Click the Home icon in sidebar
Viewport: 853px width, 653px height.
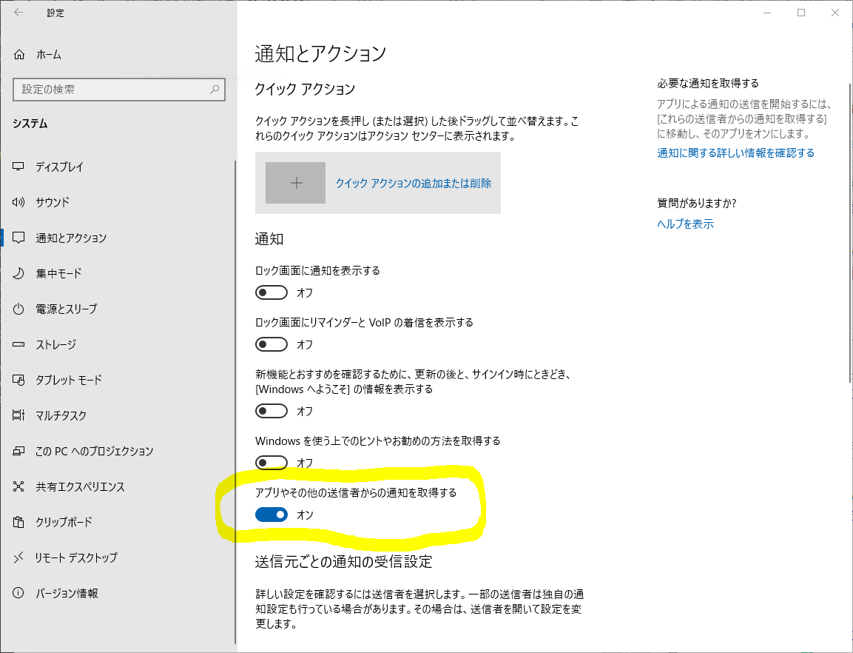(x=19, y=55)
